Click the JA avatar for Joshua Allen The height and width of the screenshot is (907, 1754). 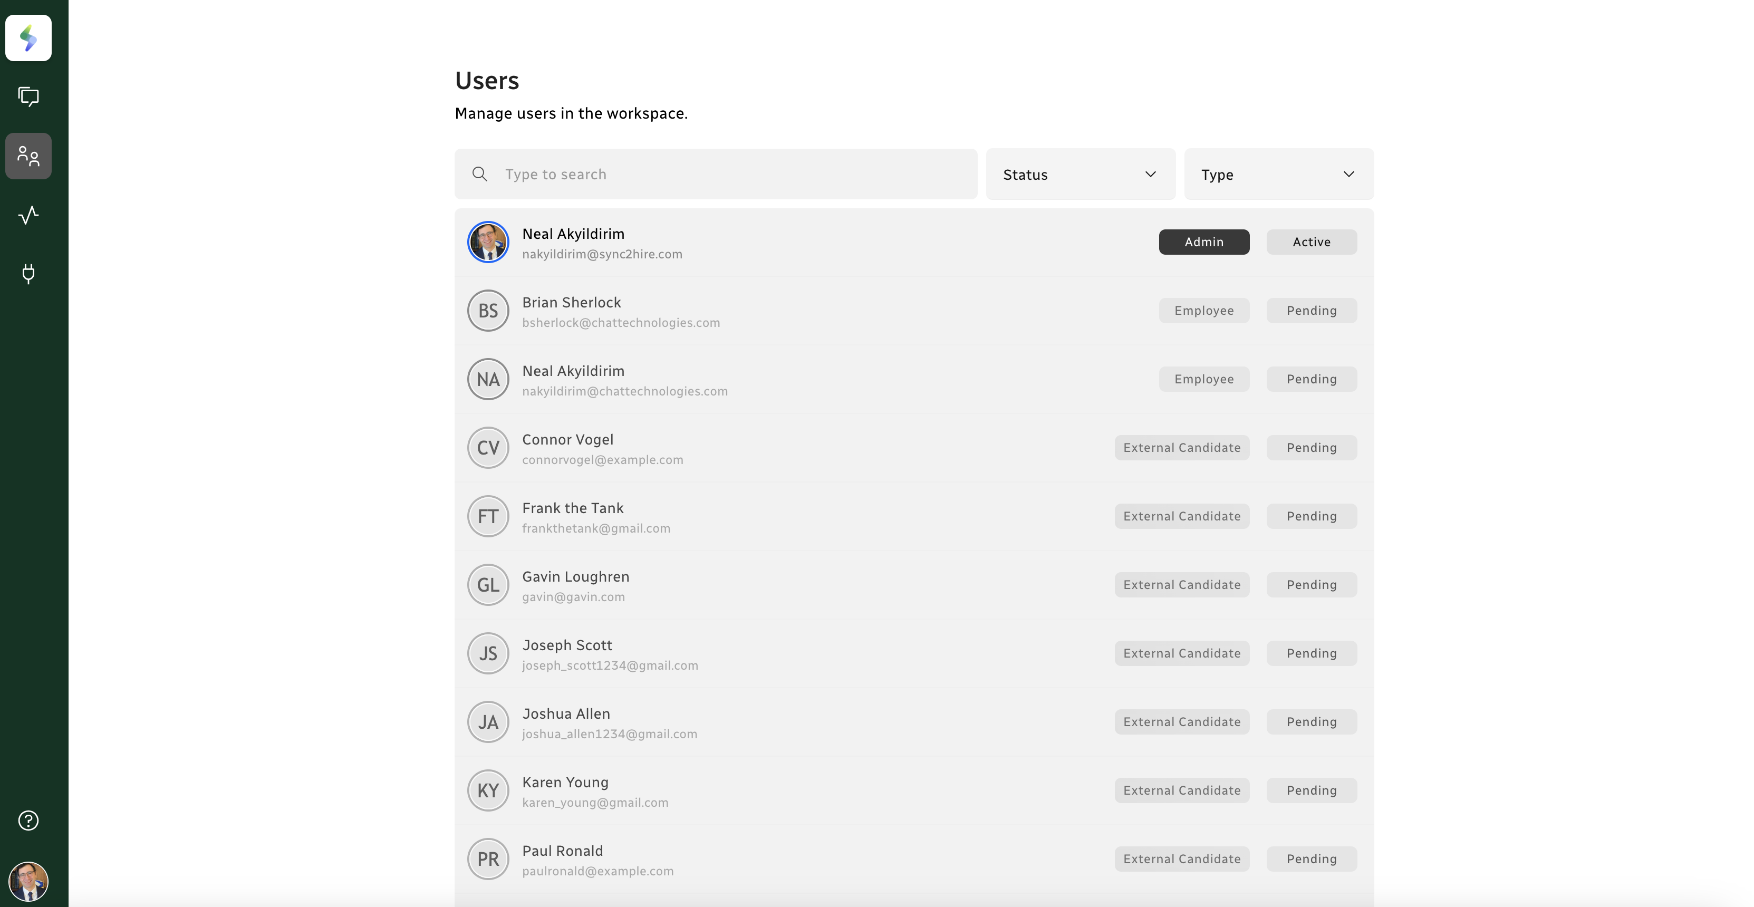pos(488,722)
